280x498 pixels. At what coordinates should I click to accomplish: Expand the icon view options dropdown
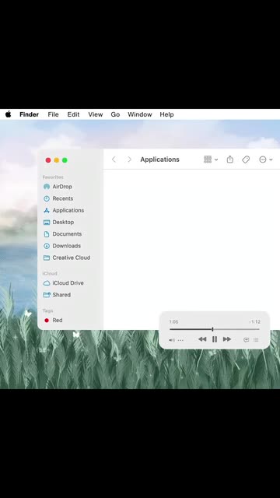[211, 160]
